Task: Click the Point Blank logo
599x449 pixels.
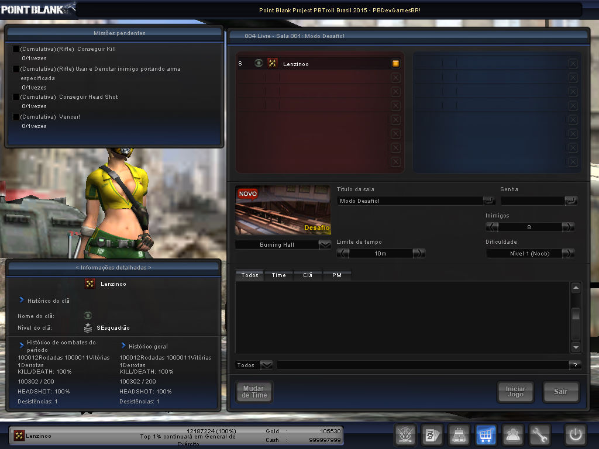Action: [37, 9]
